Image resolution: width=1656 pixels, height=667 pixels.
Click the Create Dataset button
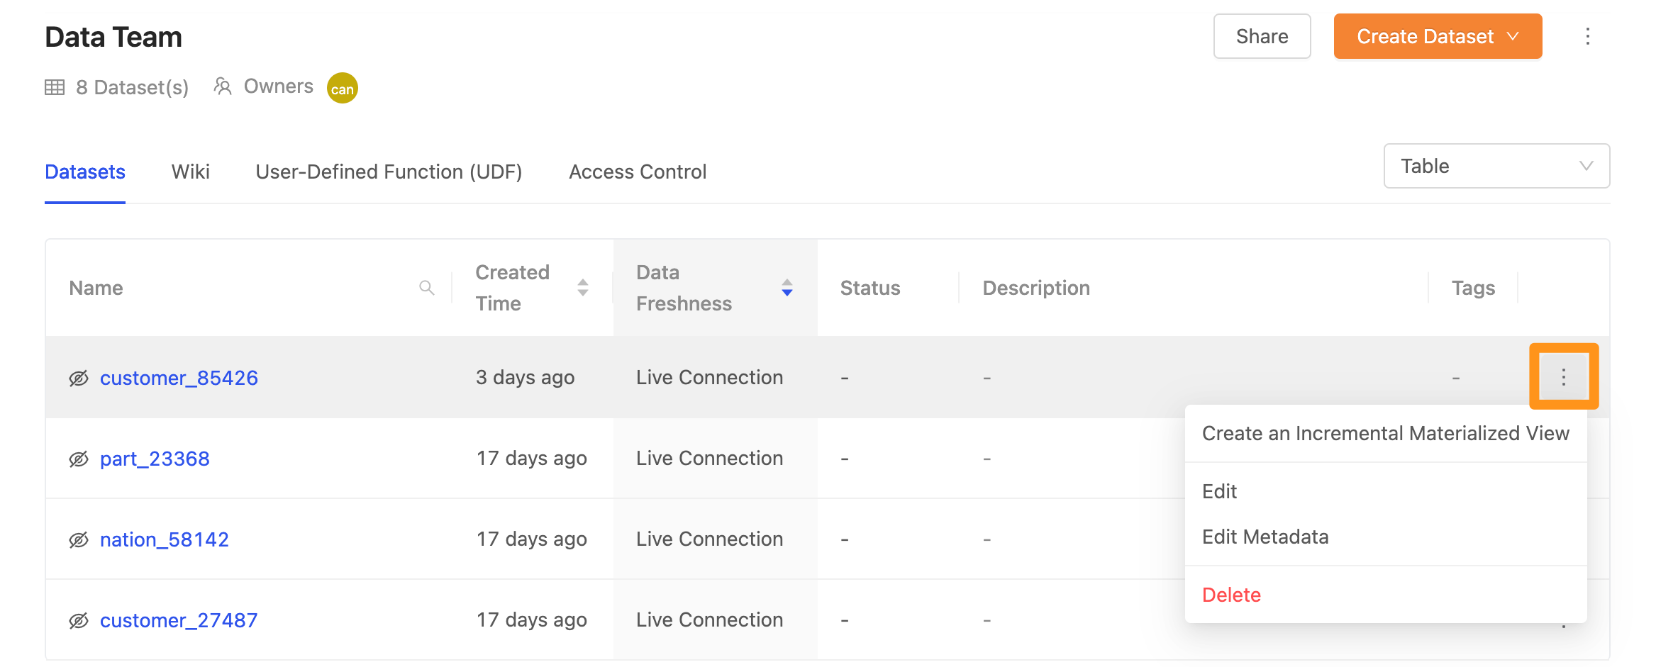1438,36
